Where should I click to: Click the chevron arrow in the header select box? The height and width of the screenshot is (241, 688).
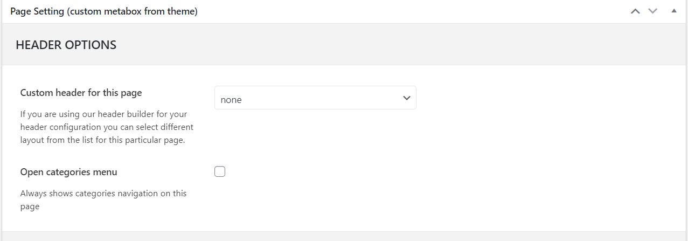pyautogui.click(x=406, y=98)
